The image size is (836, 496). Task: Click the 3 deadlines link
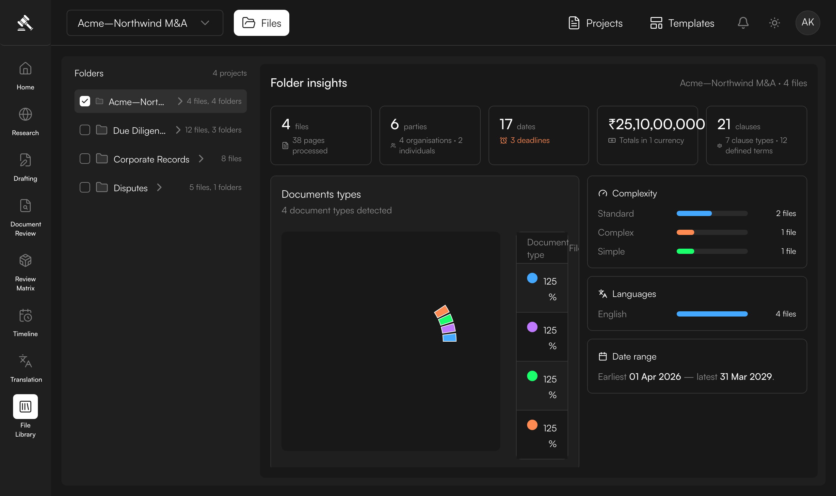point(530,140)
